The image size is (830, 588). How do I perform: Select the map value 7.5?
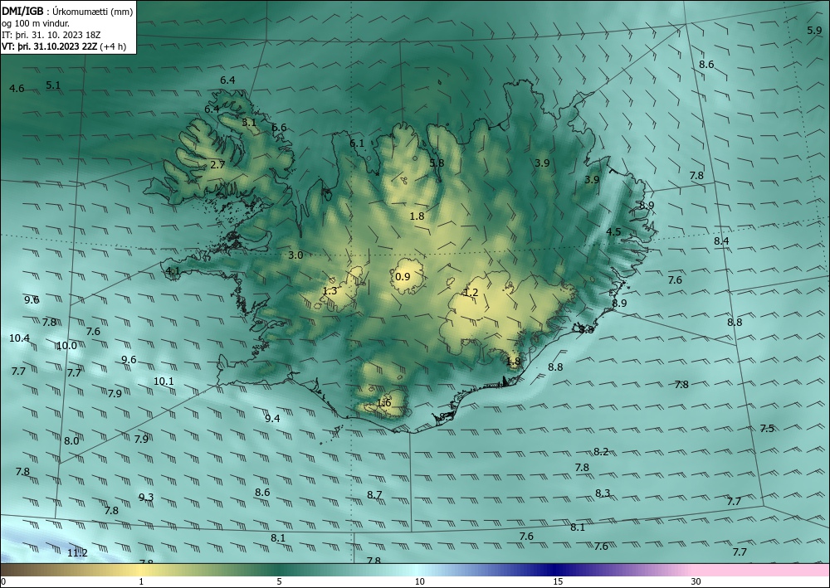[767, 428]
